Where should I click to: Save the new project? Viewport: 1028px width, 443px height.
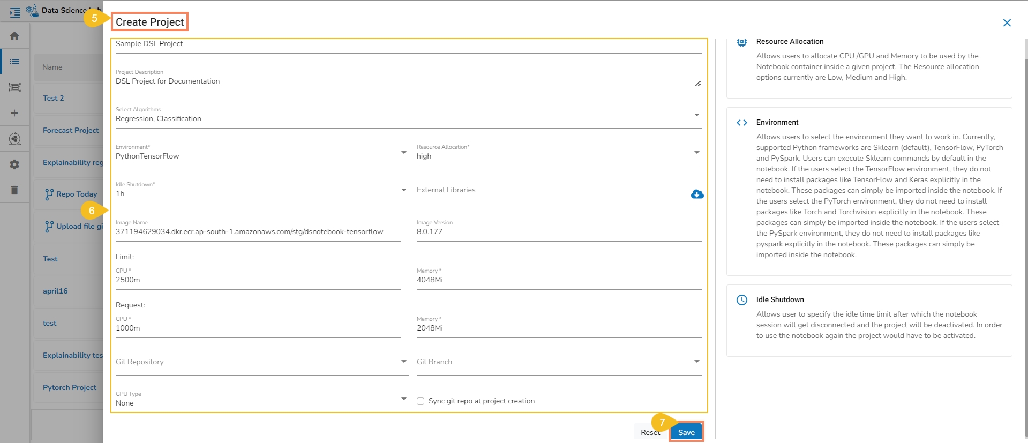(686, 432)
